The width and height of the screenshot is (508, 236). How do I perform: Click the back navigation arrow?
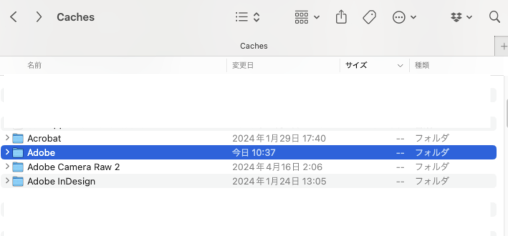click(14, 17)
